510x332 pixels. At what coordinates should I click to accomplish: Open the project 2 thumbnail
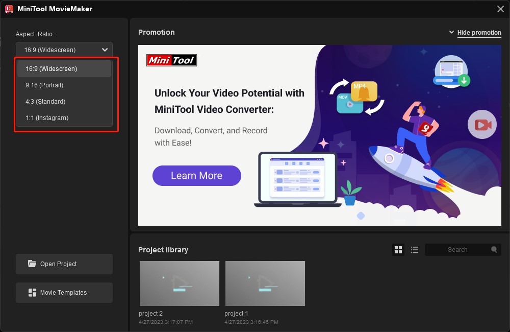click(x=179, y=283)
